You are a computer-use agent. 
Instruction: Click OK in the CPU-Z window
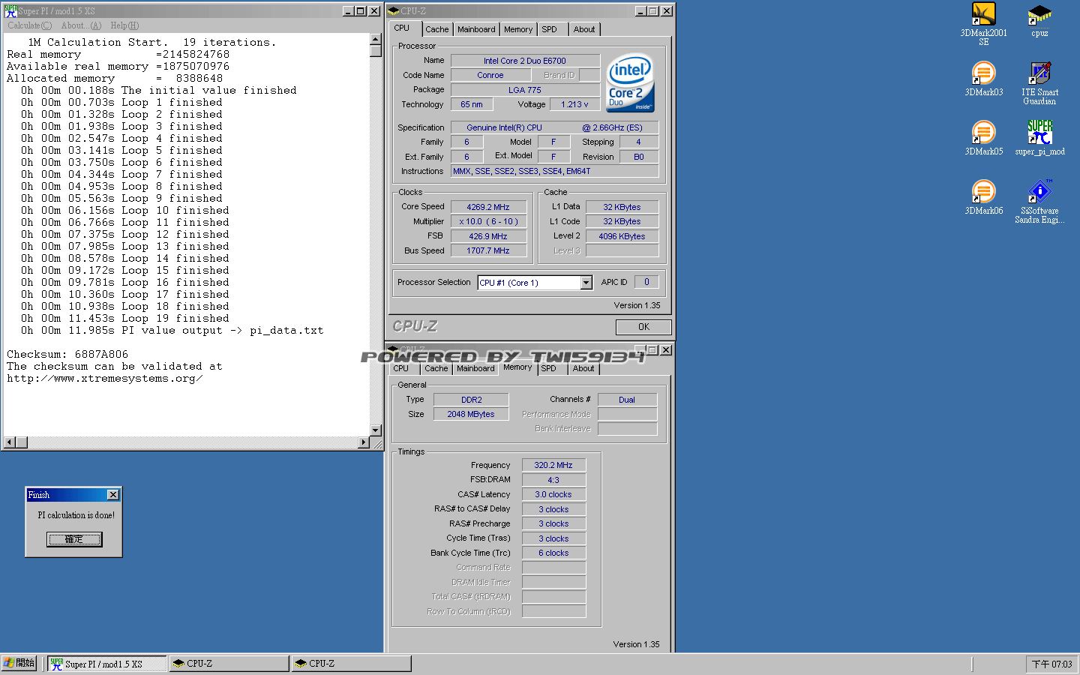pos(643,327)
